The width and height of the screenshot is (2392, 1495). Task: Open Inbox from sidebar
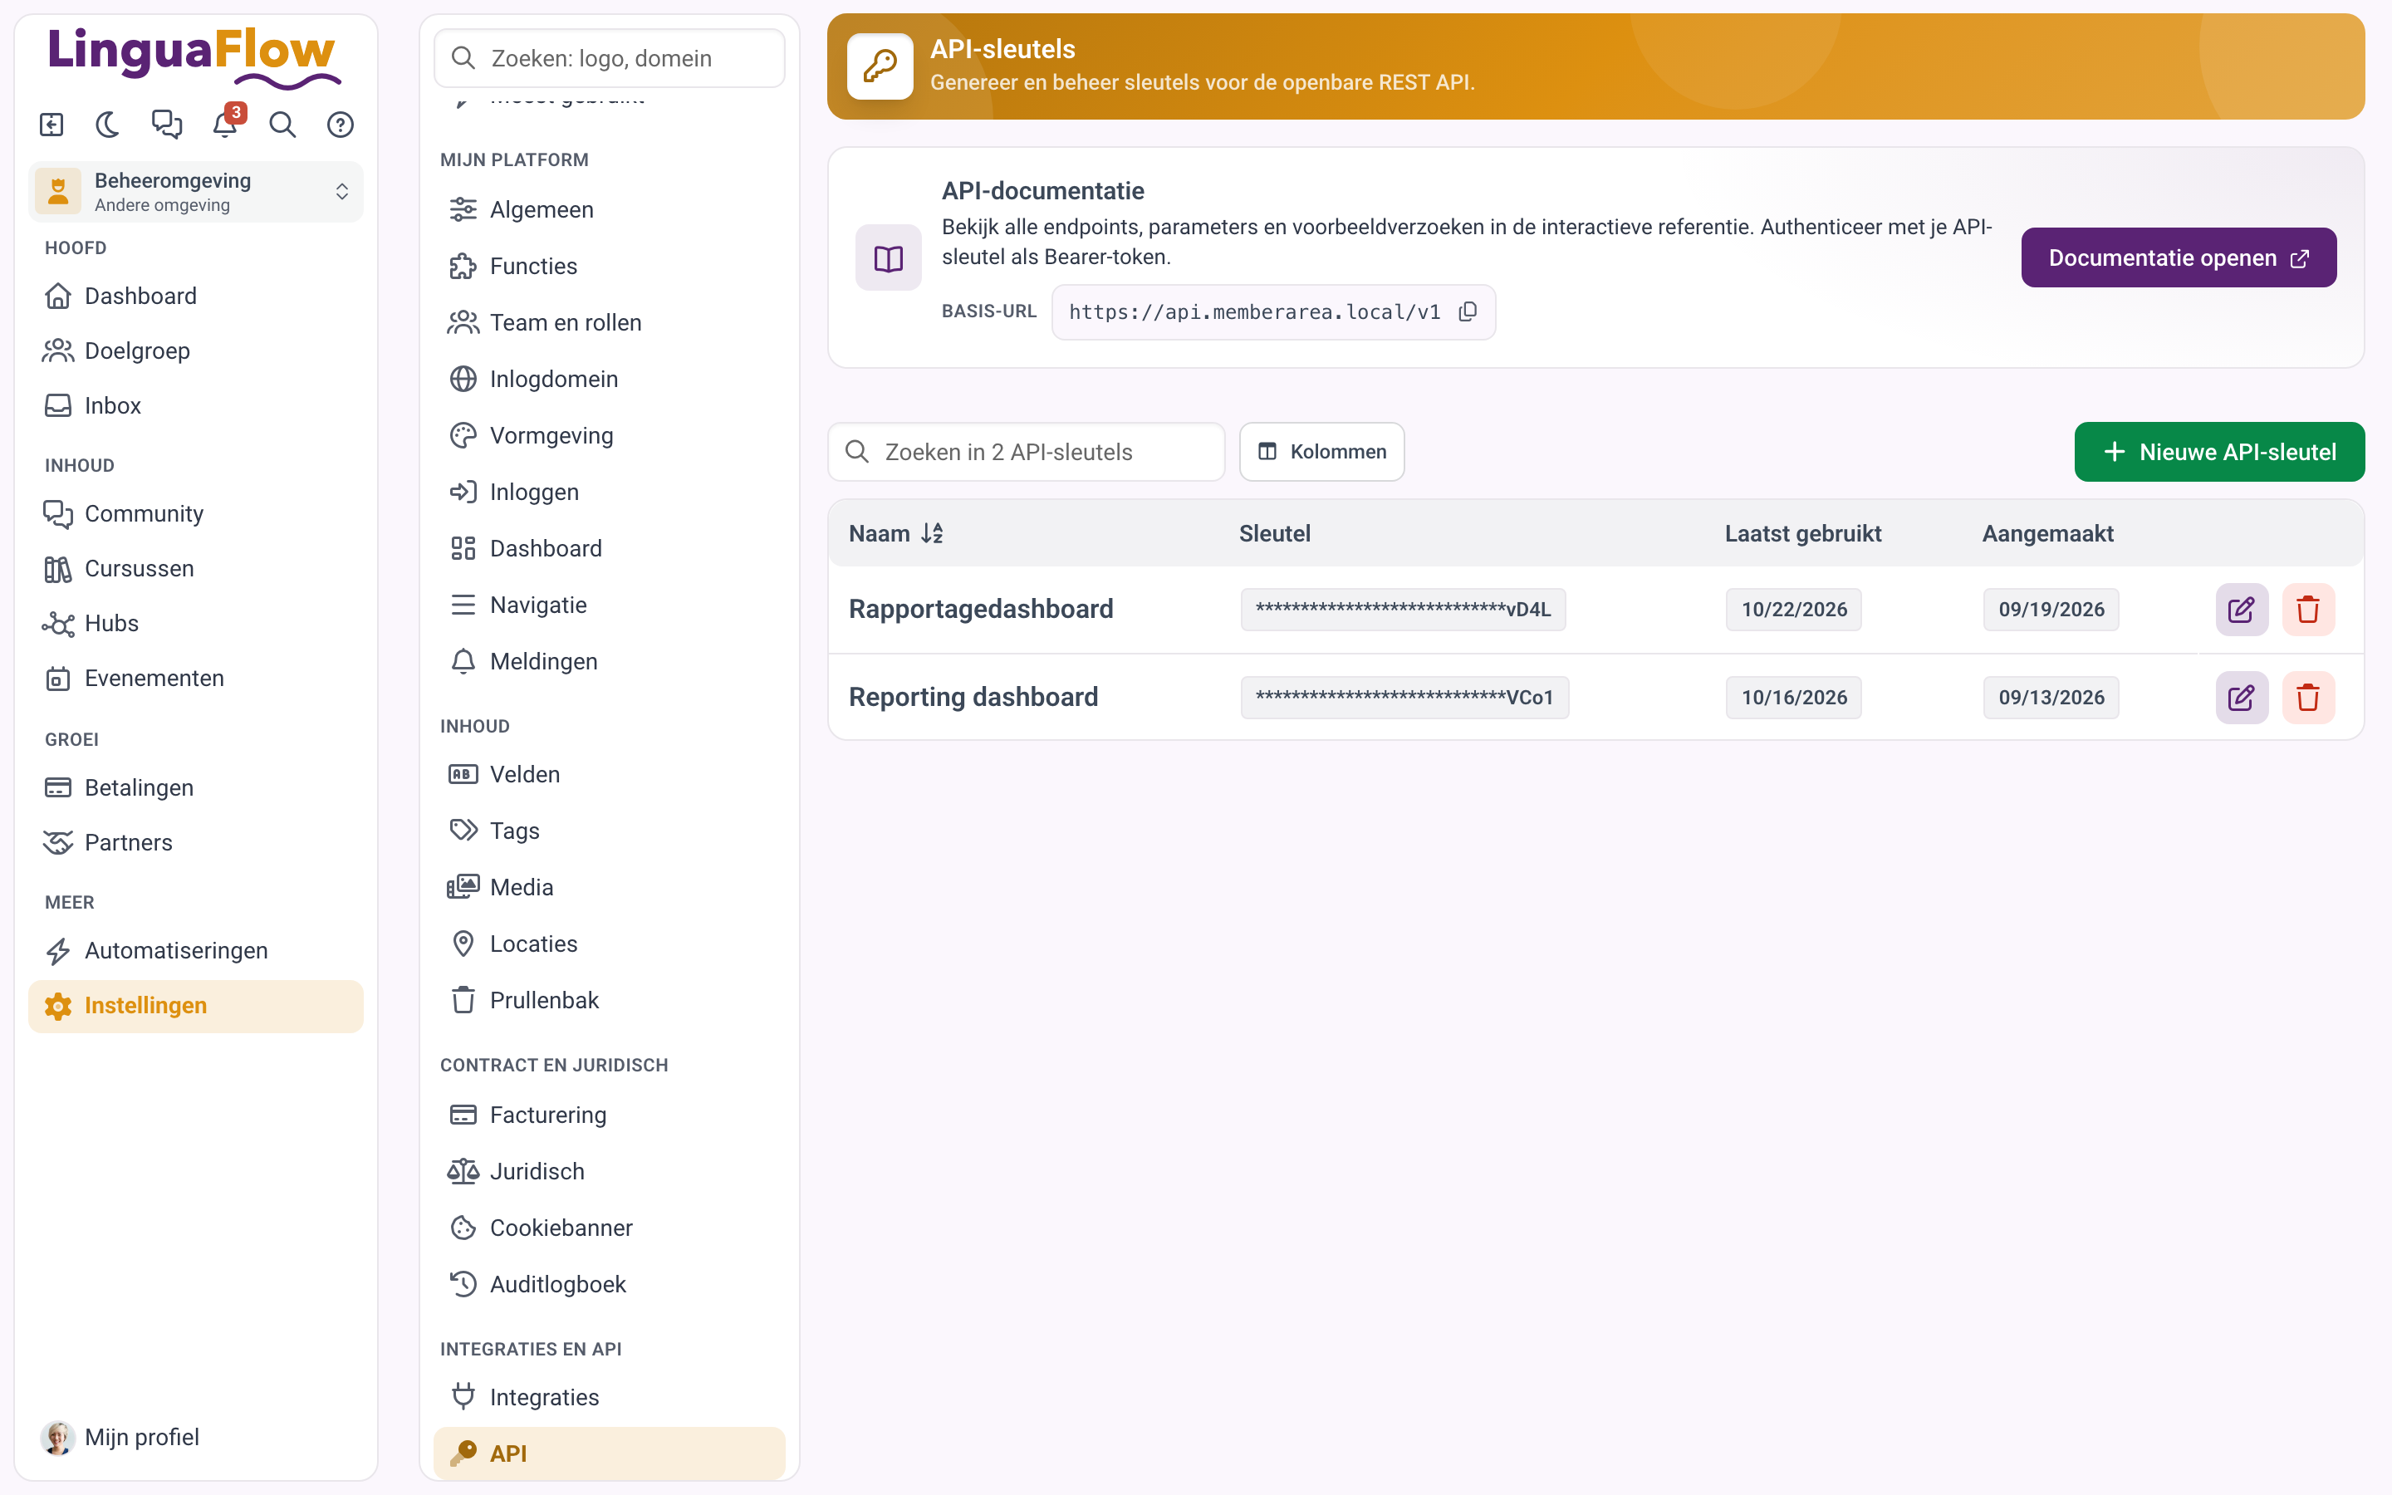coord(196,405)
